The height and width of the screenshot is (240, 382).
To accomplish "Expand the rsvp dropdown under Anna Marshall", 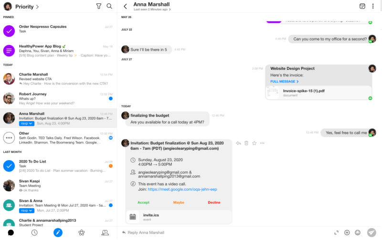I will [27, 124].
